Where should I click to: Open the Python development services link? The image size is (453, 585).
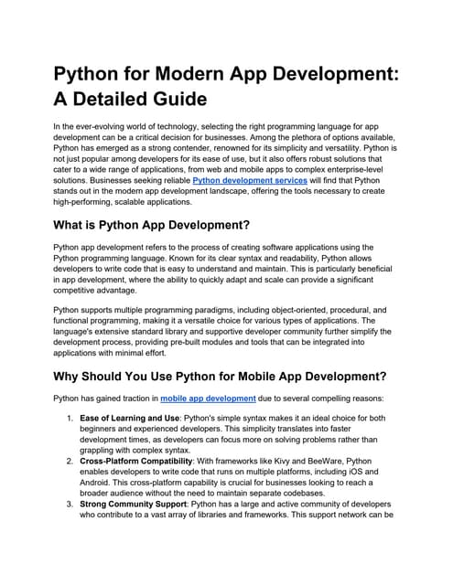pyautogui.click(x=250, y=181)
